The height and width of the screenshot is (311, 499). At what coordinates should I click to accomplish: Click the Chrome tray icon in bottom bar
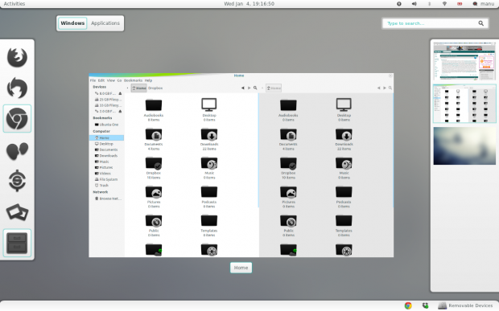click(x=408, y=305)
